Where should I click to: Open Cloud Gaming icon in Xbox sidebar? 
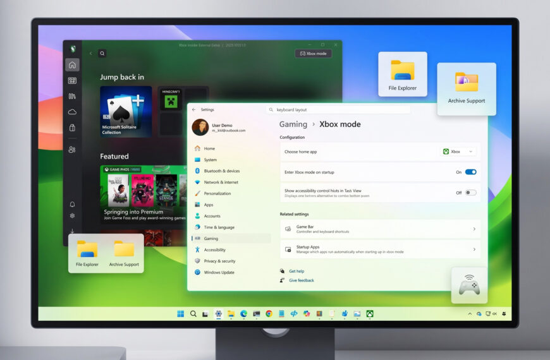click(72, 112)
